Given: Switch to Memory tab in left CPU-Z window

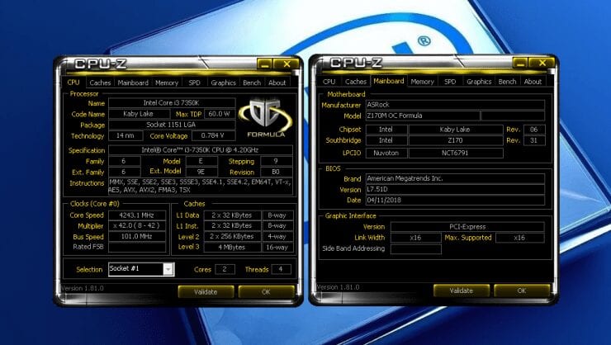Looking at the screenshot, I should pyautogui.click(x=167, y=83).
